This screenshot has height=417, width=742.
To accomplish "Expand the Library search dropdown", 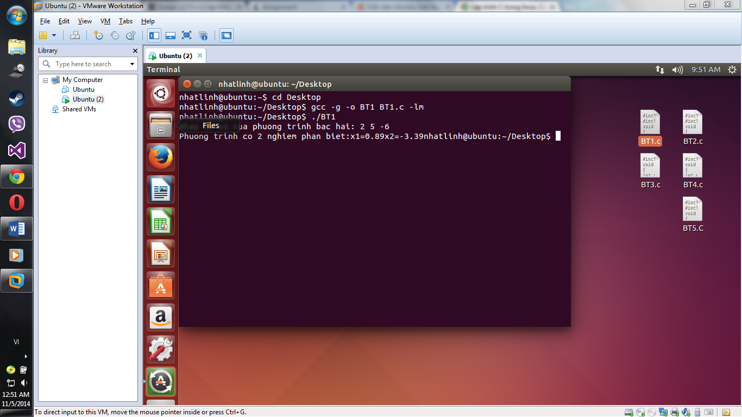I will tap(132, 64).
